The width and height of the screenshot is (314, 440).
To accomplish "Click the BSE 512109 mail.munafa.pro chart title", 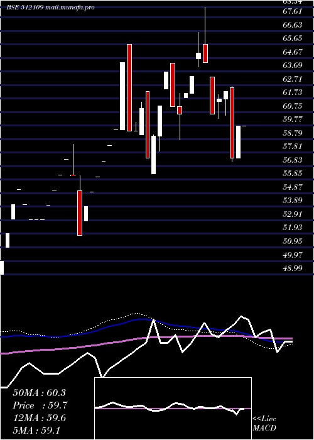I will 50,8.
